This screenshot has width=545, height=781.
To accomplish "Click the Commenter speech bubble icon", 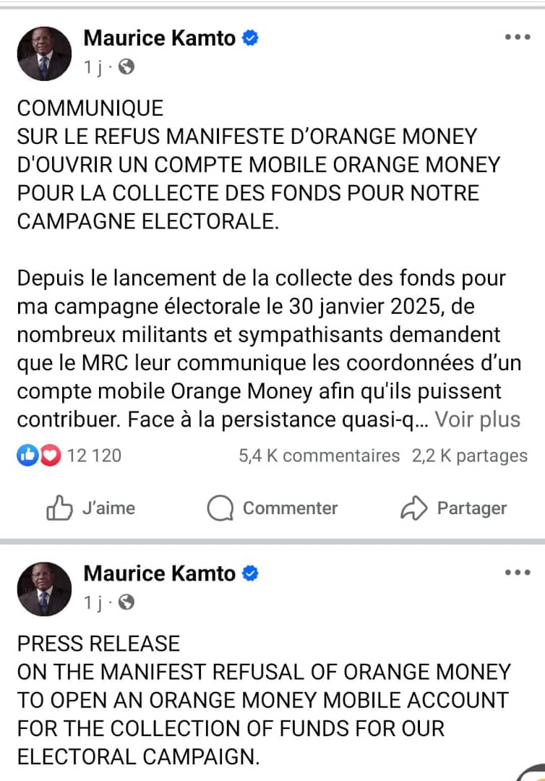I will [x=220, y=508].
